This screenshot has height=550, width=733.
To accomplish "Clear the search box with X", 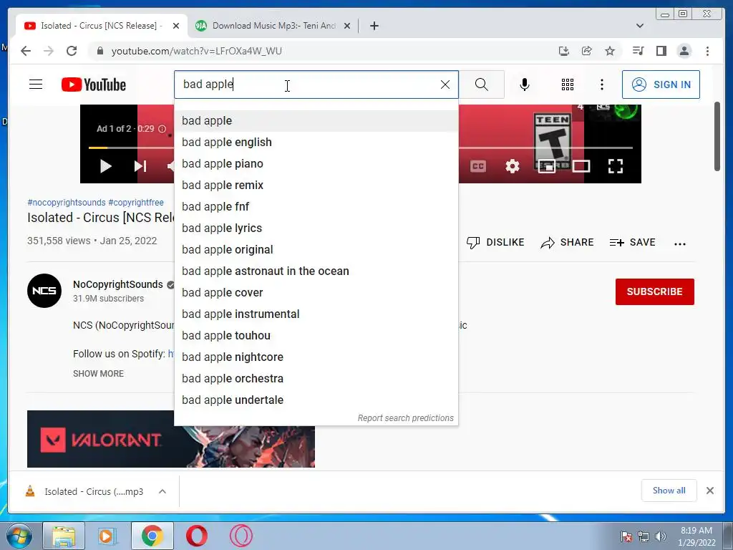I will (x=445, y=85).
